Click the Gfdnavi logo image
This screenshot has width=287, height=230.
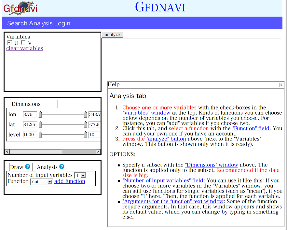coord(20,8)
